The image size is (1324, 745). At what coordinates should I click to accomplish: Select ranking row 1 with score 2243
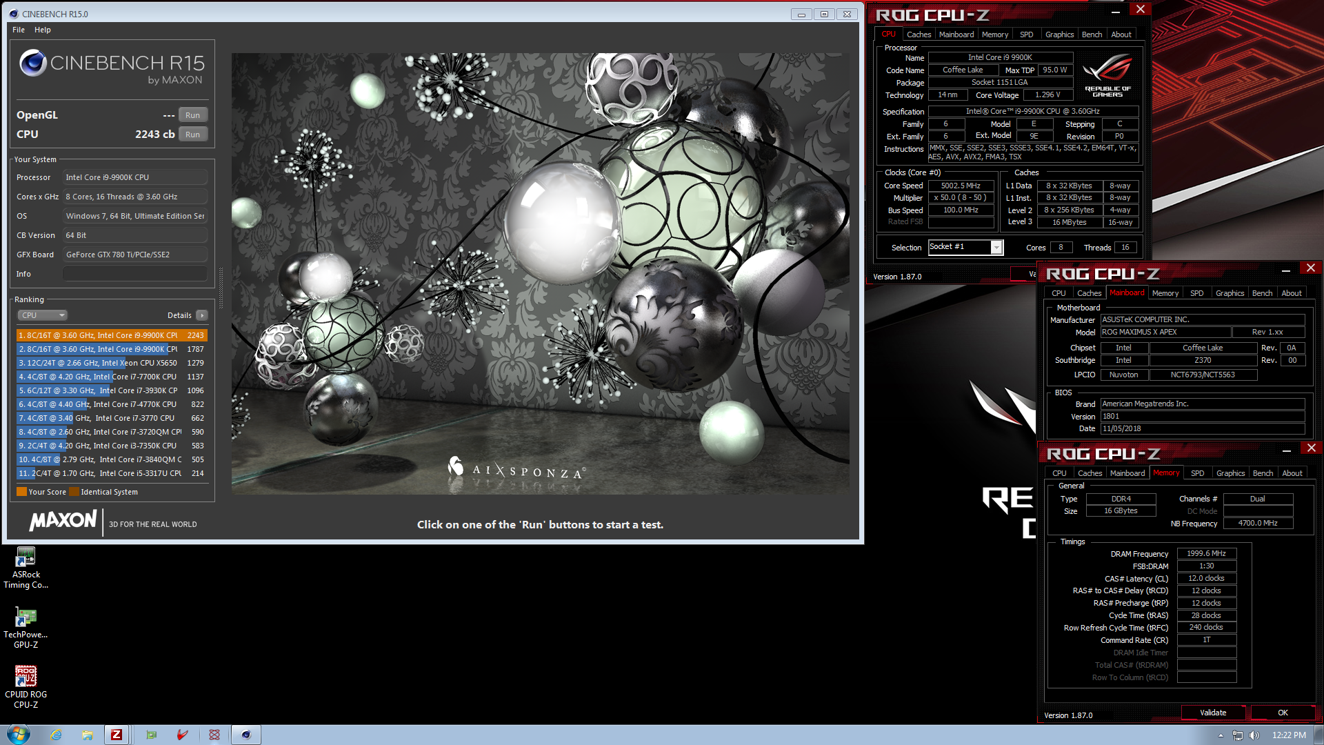tap(112, 335)
